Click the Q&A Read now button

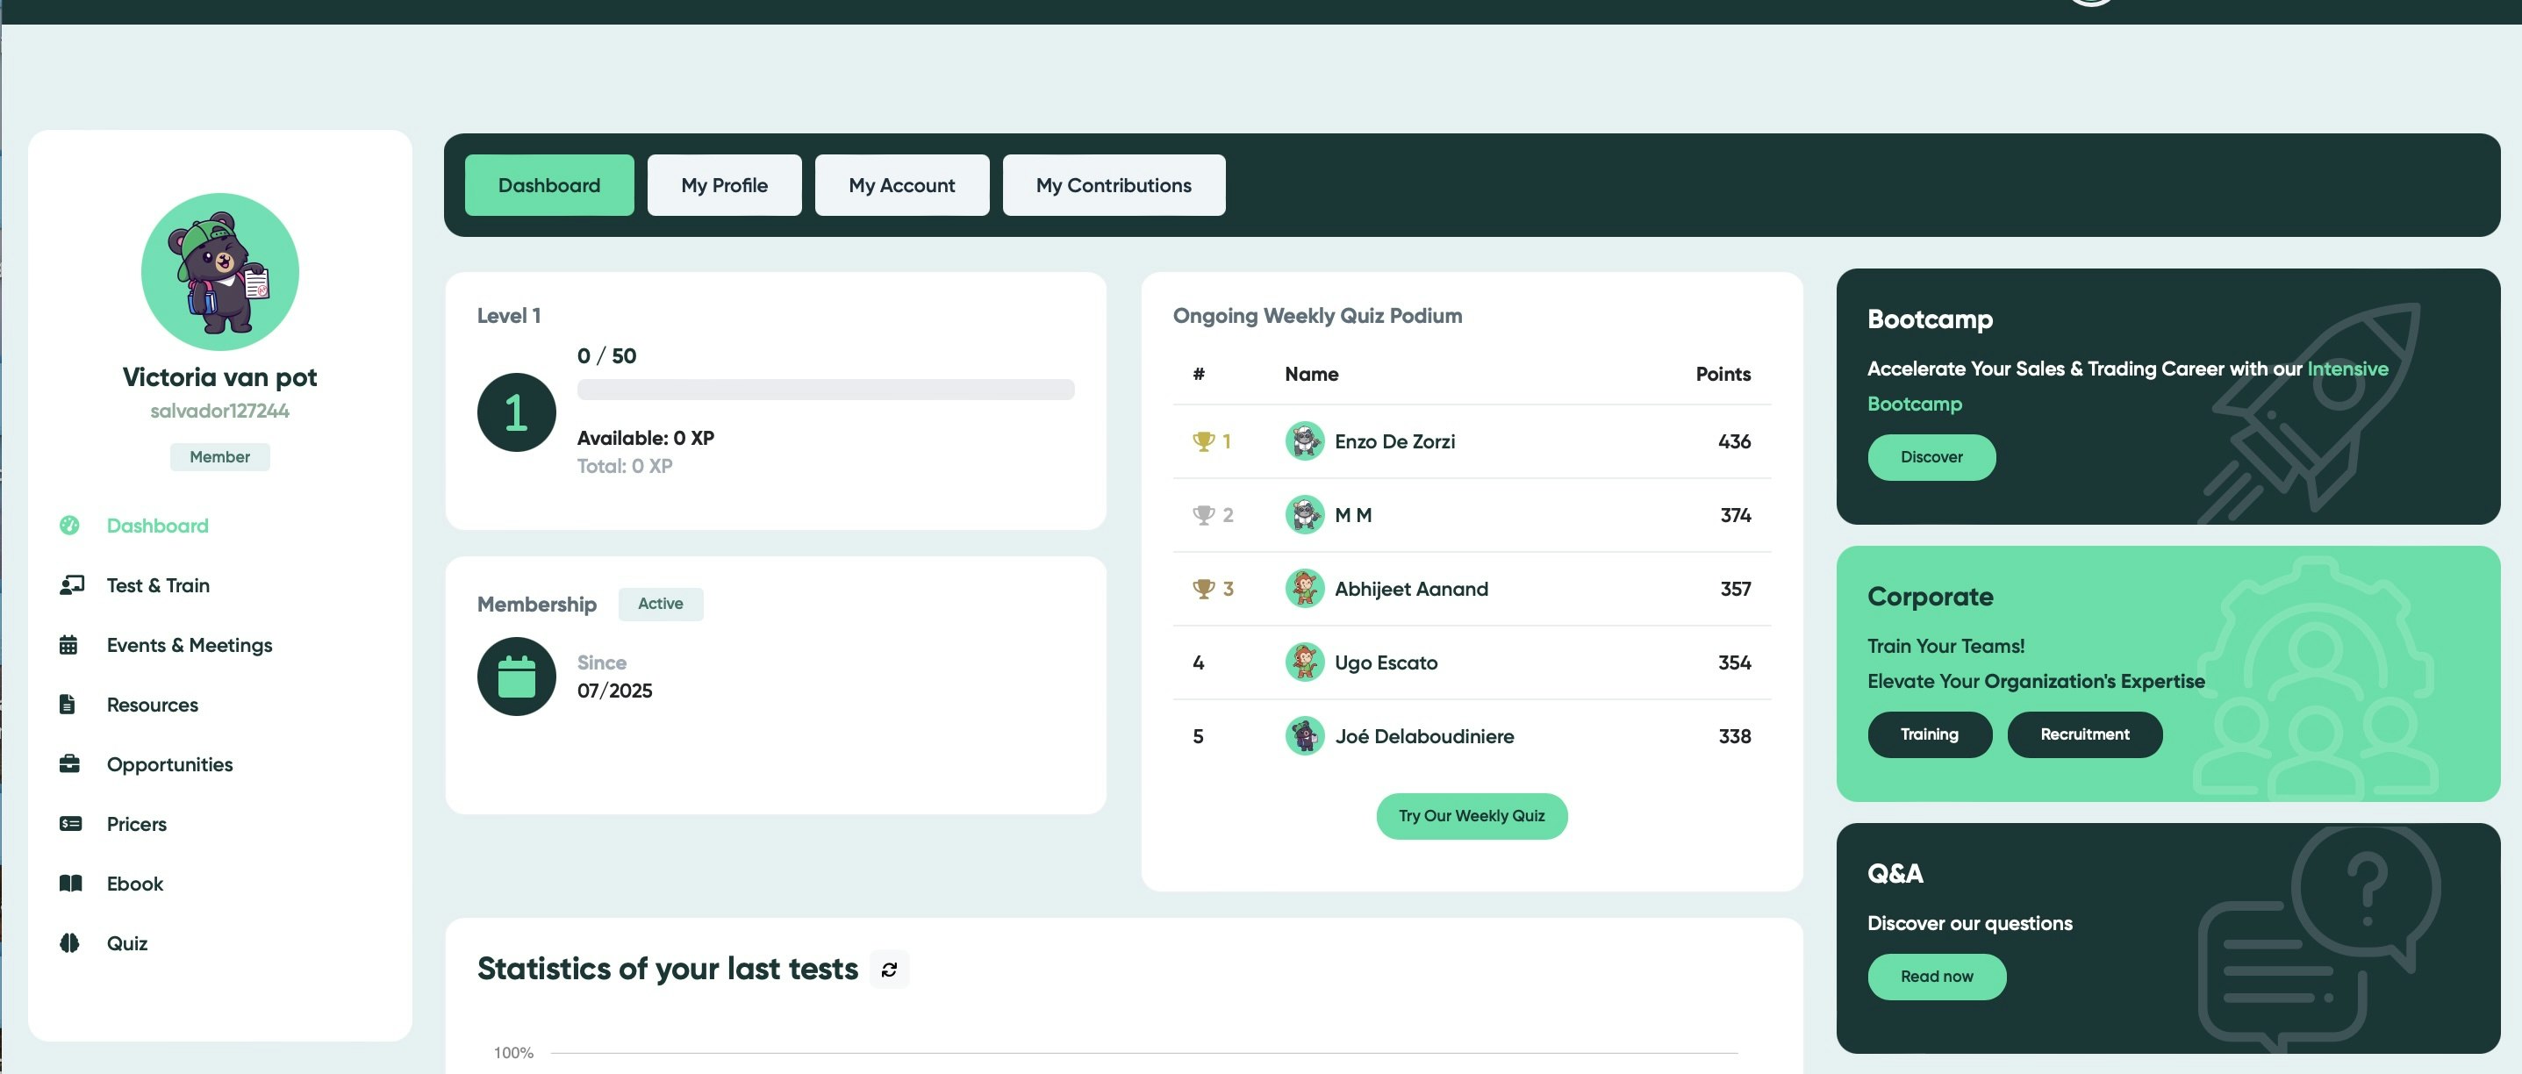[x=1937, y=977]
